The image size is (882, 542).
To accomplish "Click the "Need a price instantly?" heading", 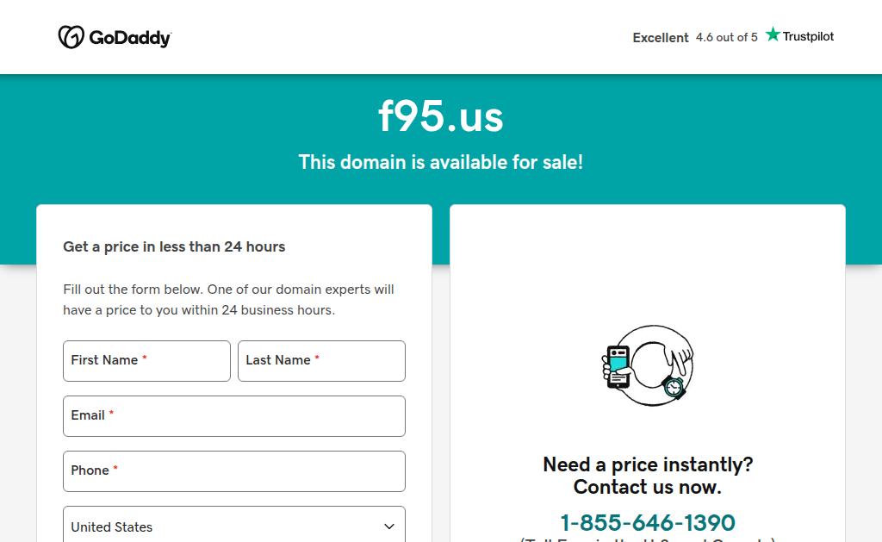I will [x=648, y=464].
